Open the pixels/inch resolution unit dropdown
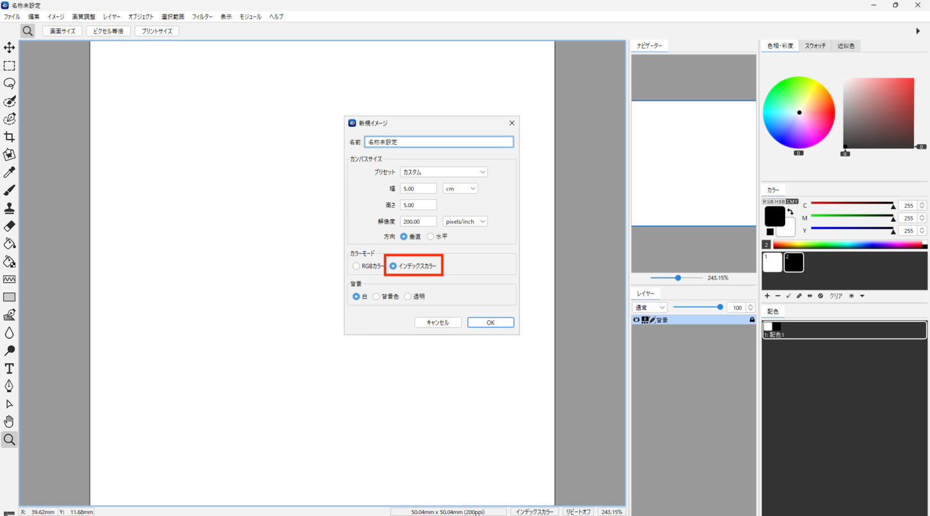 click(x=465, y=221)
